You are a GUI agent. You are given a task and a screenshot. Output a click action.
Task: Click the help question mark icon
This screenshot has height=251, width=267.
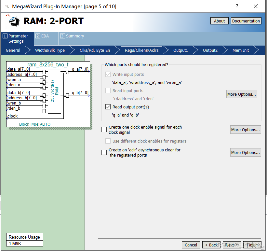237,6
